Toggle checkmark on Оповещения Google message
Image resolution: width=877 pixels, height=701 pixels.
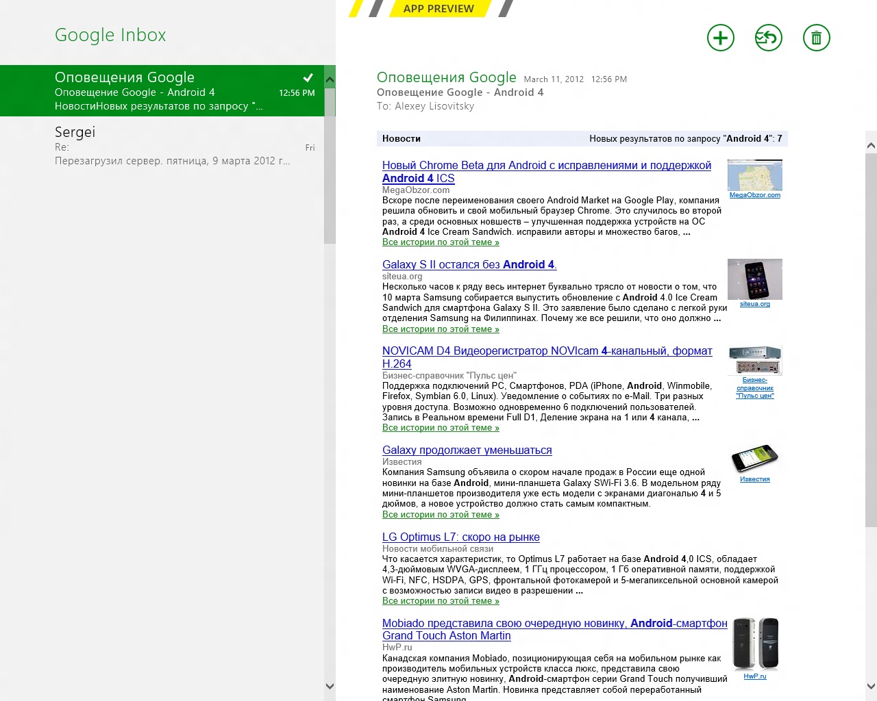point(308,77)
